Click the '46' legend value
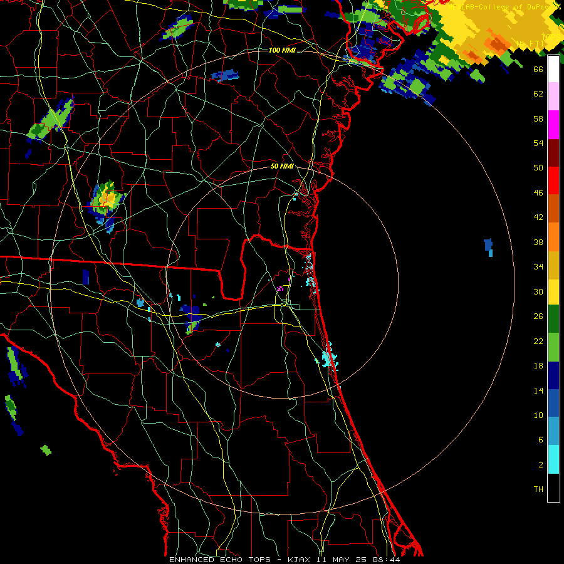 click(538, 192)
